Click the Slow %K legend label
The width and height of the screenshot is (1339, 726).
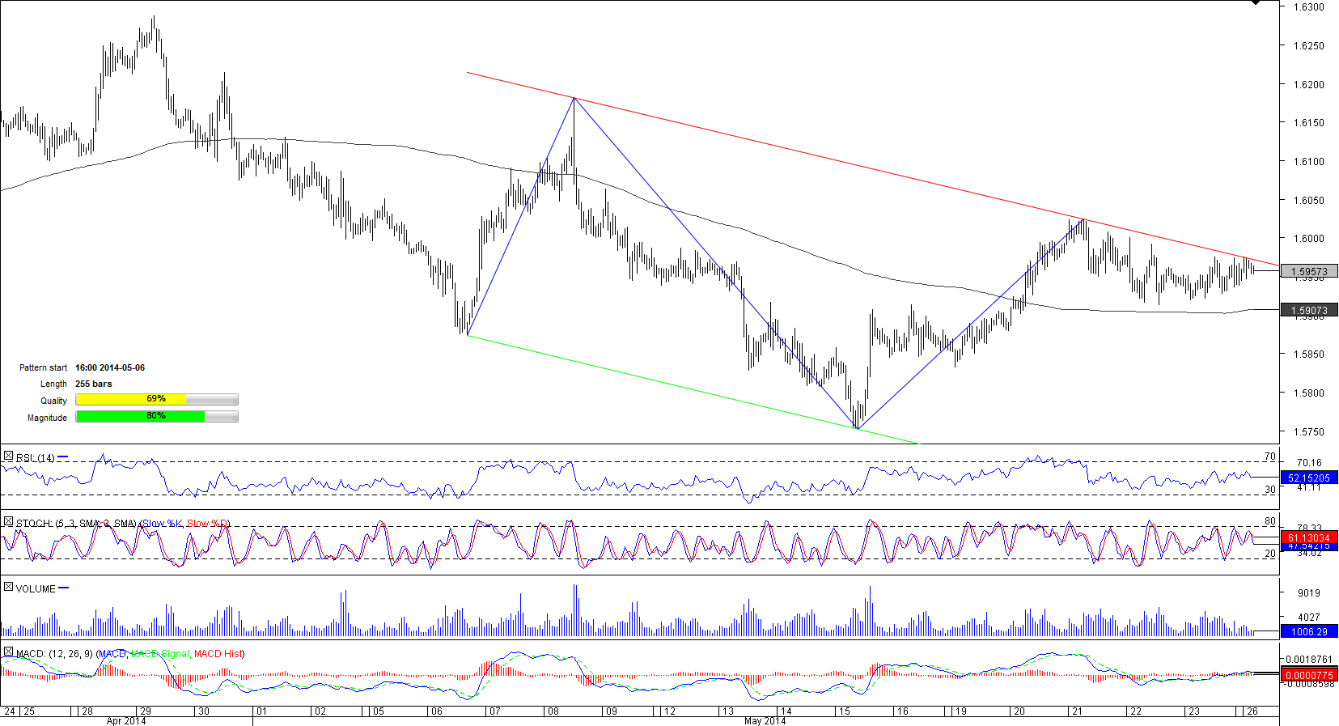click(x=163, y=524)
